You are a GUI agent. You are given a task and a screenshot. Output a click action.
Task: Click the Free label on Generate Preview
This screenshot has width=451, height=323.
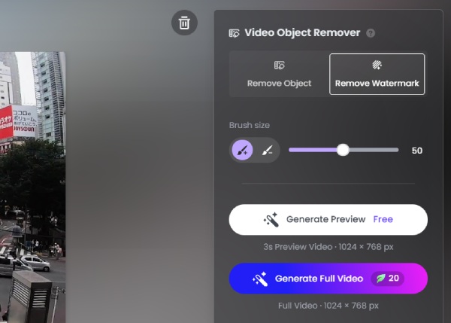[x=383, y=220]
